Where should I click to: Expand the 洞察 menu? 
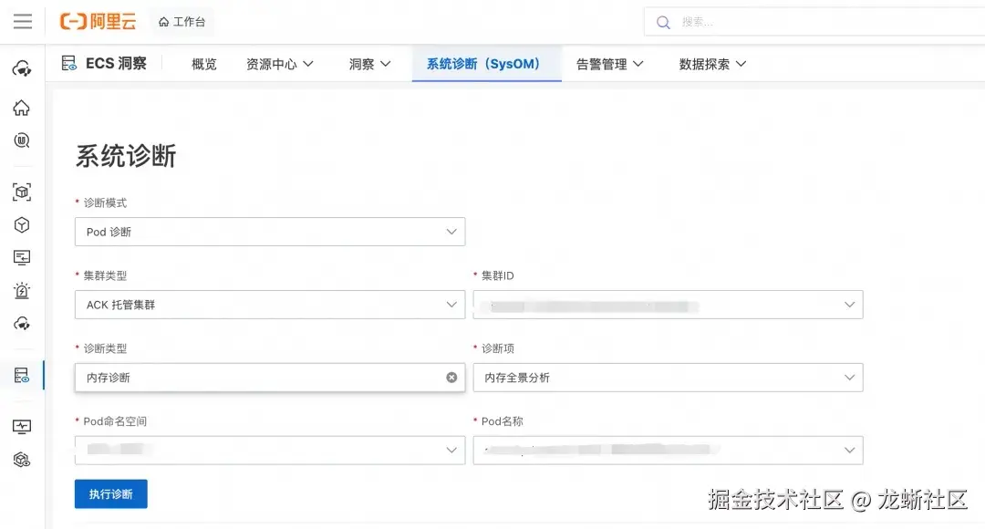[370, 64]
